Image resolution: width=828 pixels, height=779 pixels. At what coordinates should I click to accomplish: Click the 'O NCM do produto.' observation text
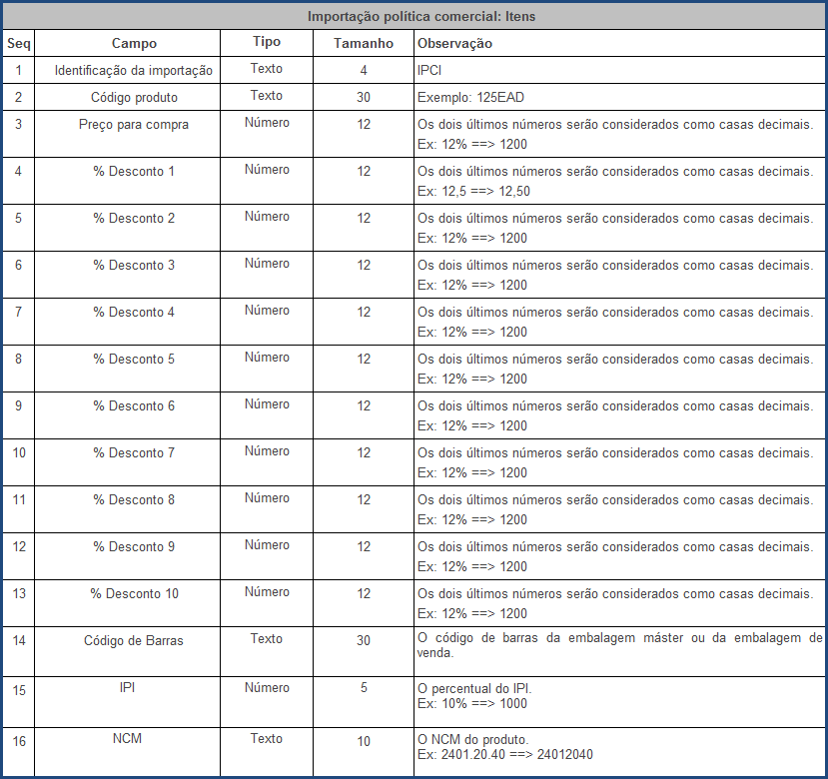472,739
